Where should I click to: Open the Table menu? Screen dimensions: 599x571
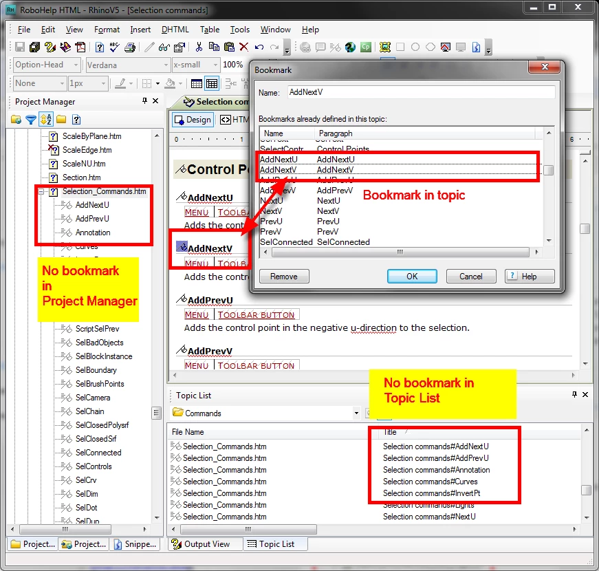click(x=210, y=30)
